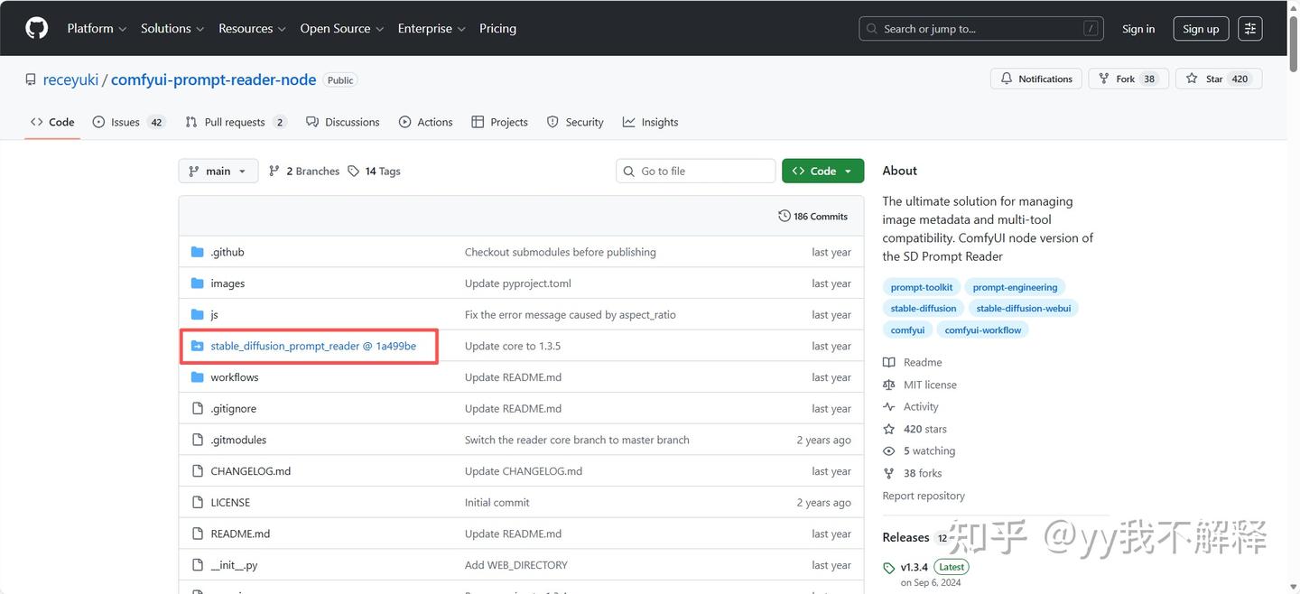Expand the Platform menu in header
The image size is (1300, 594).
coord(97,28)
